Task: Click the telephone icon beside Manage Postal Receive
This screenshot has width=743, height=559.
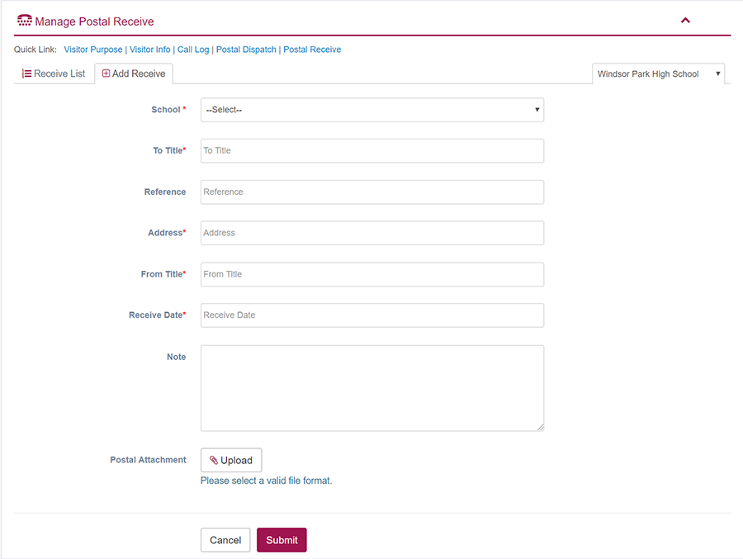Action: (25, 21)
